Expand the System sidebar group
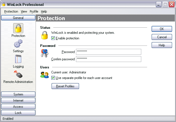Image resolution: width=176 pixels, height=122 pixels. 18,94
